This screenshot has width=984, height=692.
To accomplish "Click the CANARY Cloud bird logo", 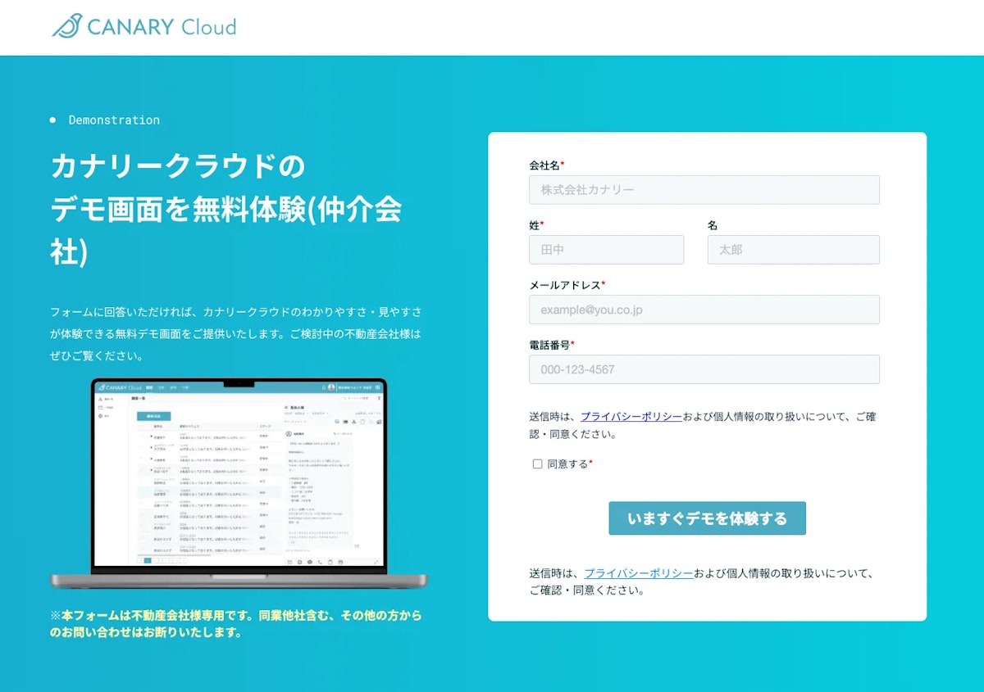I will point(66,26).
